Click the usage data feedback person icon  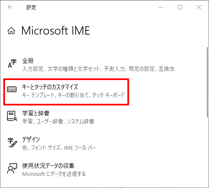[x=12, y=168]
